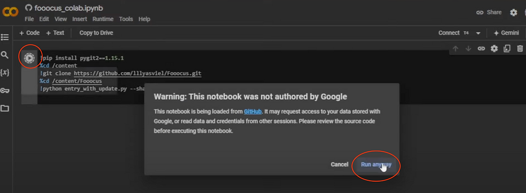The width and height of the screenshot is (526, 193).
Task: Move cell up arrow
Action: coord(455,49)
